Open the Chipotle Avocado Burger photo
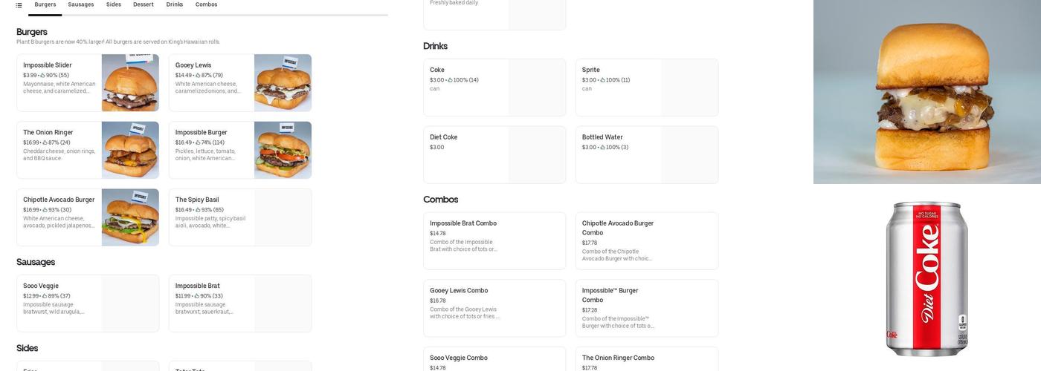 [130, 217]
